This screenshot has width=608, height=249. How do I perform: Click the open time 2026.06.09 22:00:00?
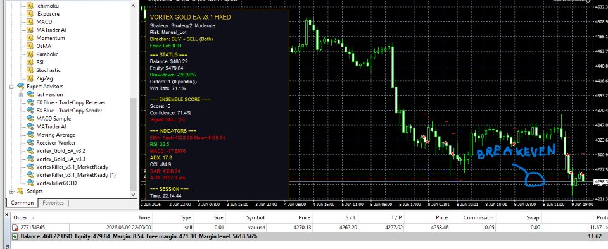click(x=129, y=228)
